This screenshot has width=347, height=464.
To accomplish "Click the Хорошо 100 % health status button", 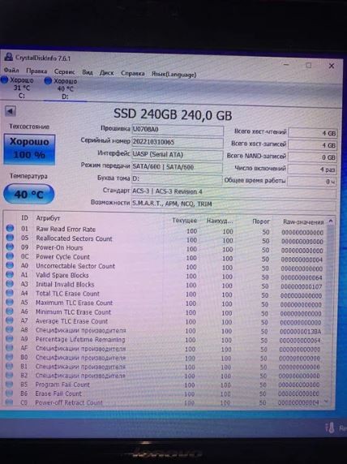I will pos(29,148).
